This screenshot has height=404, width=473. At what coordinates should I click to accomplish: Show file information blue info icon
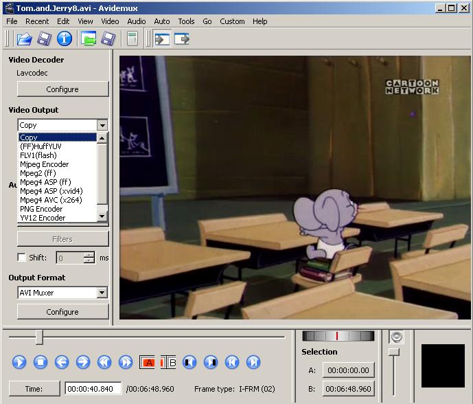65,38
